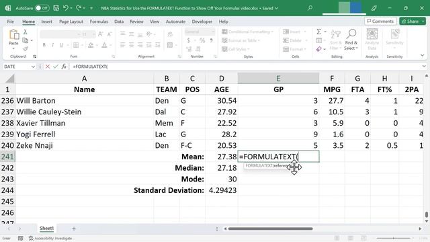Screen dimensions: 430x242
Task: Click Increase Font Size icon
Action: pyautogui.click(x=100, y=34)
